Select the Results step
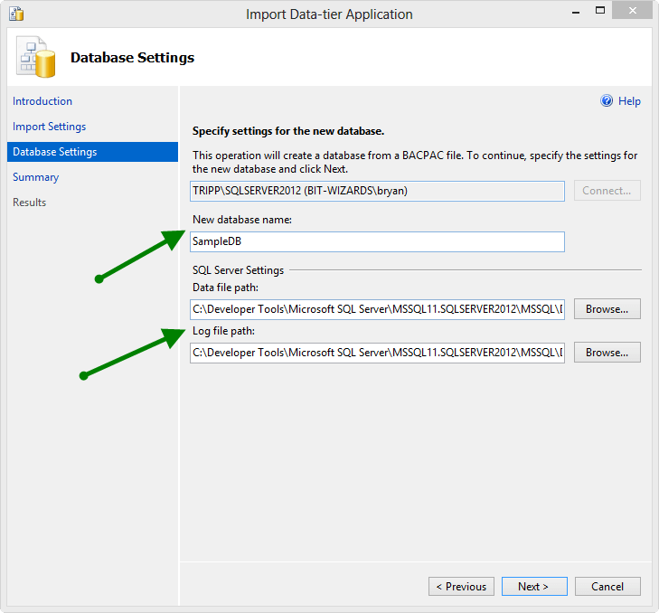The height and width of the screenshot is (613, 659). pyautogui.click(x=30, y=203)
